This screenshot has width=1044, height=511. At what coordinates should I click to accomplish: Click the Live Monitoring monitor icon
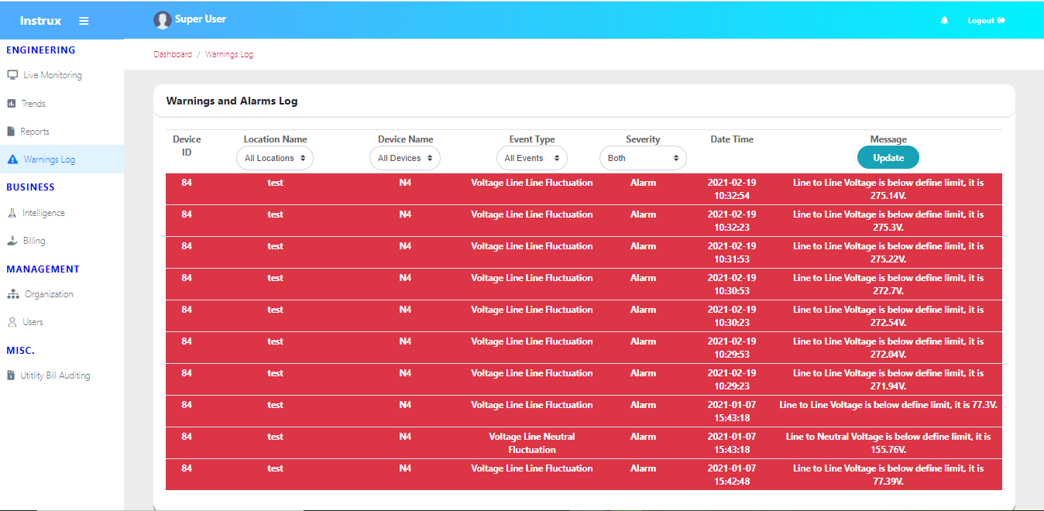[x=12, y=75]
